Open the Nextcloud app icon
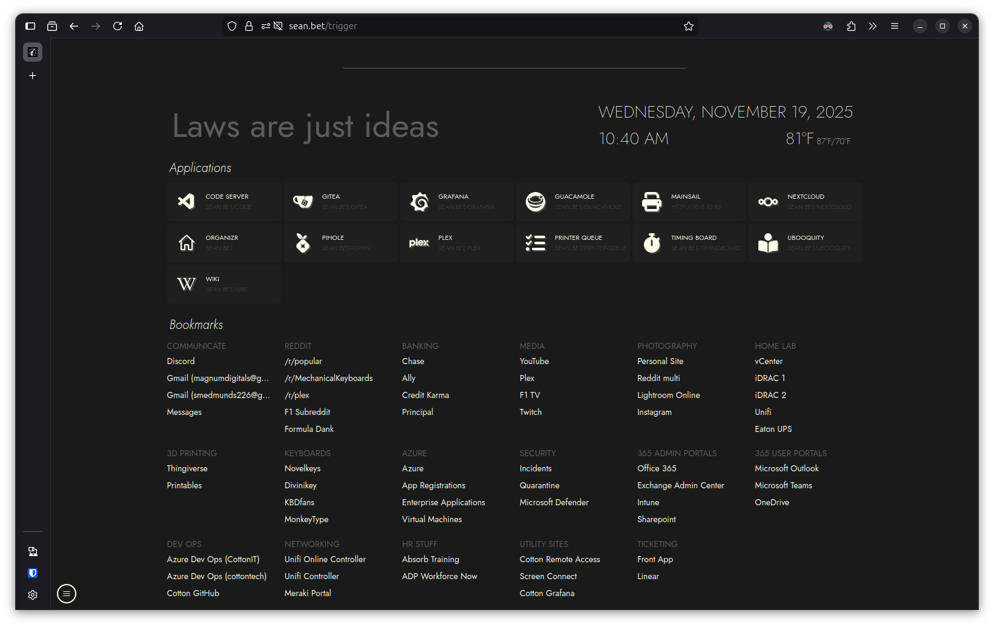Viewport: 994px width, 627px height. (x=768, y=201)
